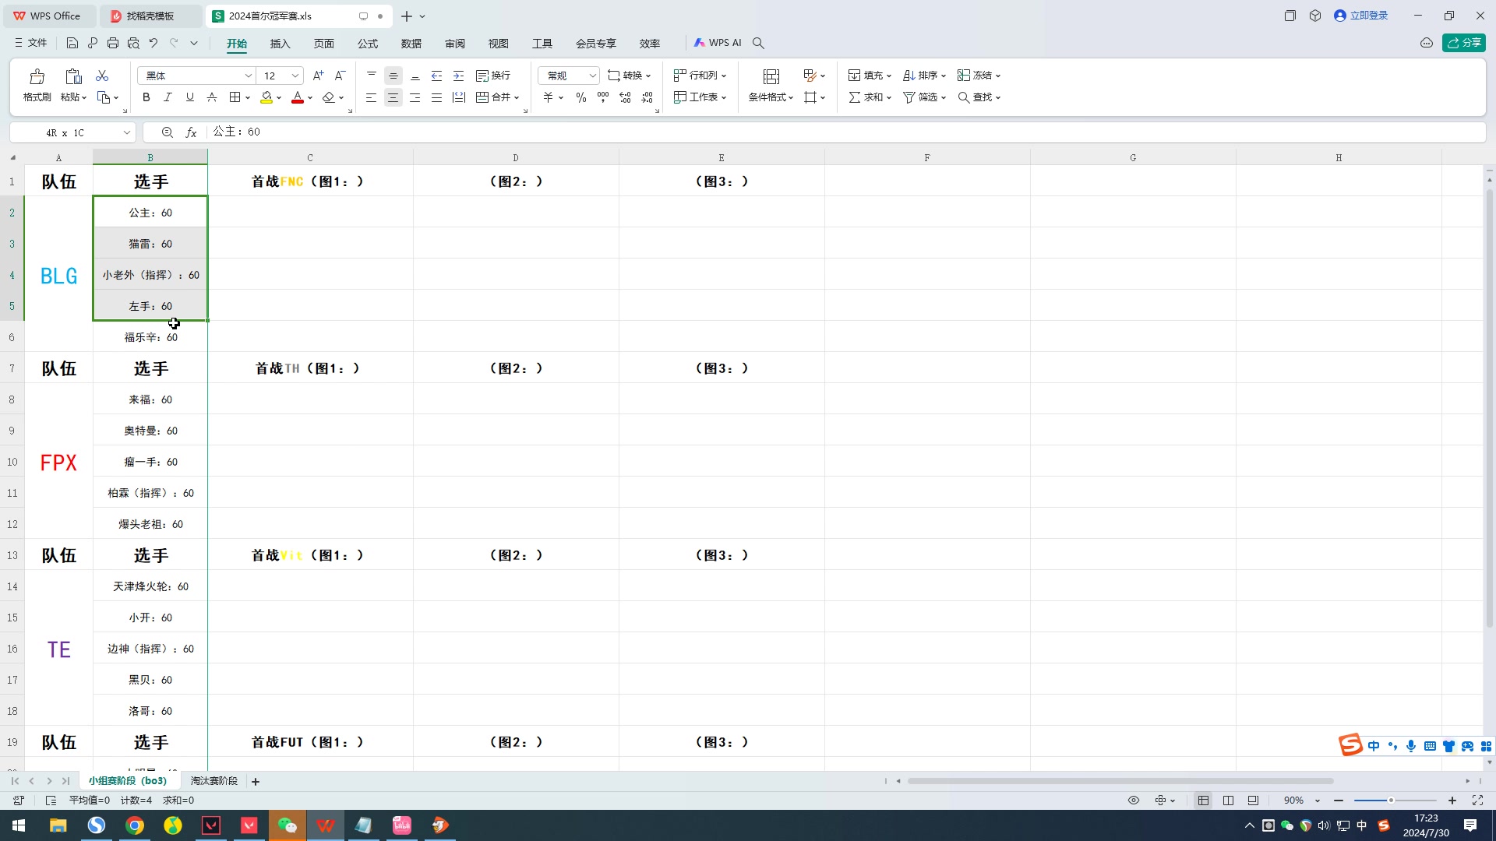Click the search magnifier next to WPS AI

[758, 43]
